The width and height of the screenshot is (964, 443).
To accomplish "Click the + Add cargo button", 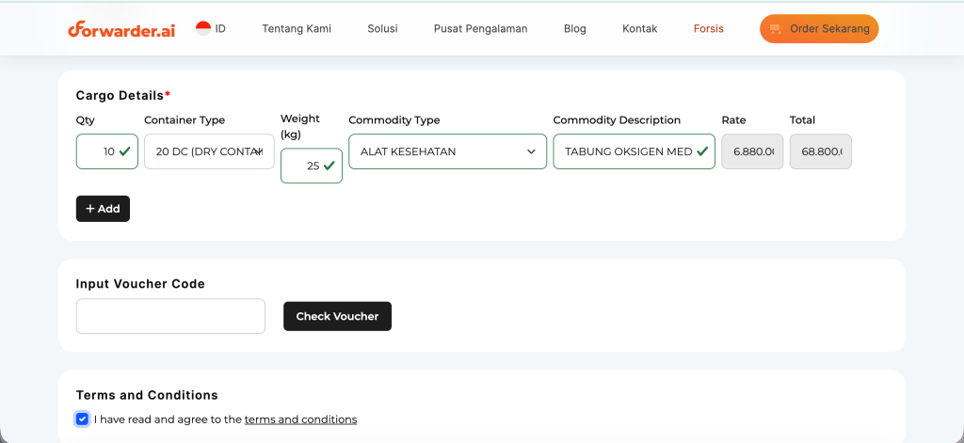I will 103,209.
